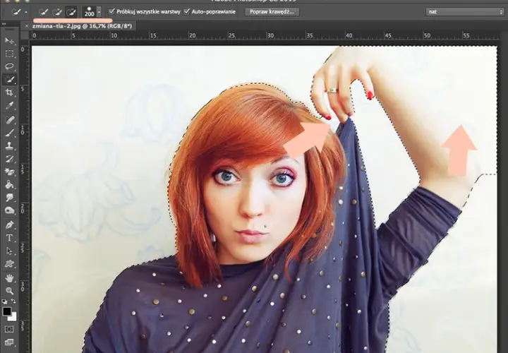Choose New selection mode in options bar
Viewport: 508px width, 353px height.
coord(43,12)
